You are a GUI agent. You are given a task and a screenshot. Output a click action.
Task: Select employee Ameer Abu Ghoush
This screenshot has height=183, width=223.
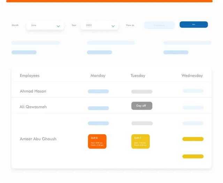pyautogui.click(x=38, y=139)
